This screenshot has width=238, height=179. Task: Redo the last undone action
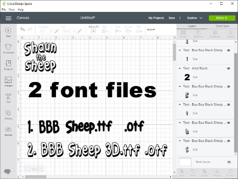pyautogui.click(x=30, y=29)
